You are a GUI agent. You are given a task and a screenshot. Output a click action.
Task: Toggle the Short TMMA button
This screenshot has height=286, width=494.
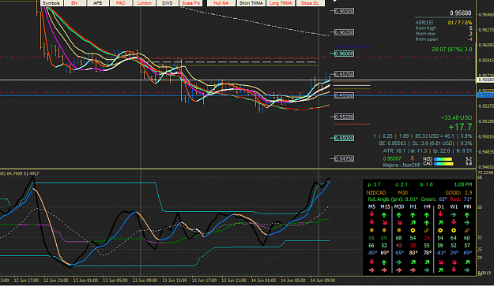[x=251, y=3]
